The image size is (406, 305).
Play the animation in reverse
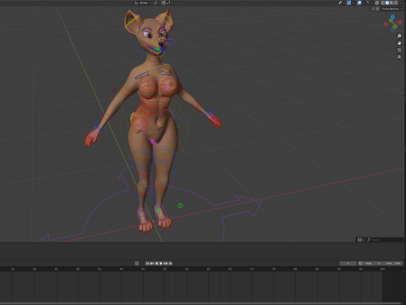click(x=156, y=263)
